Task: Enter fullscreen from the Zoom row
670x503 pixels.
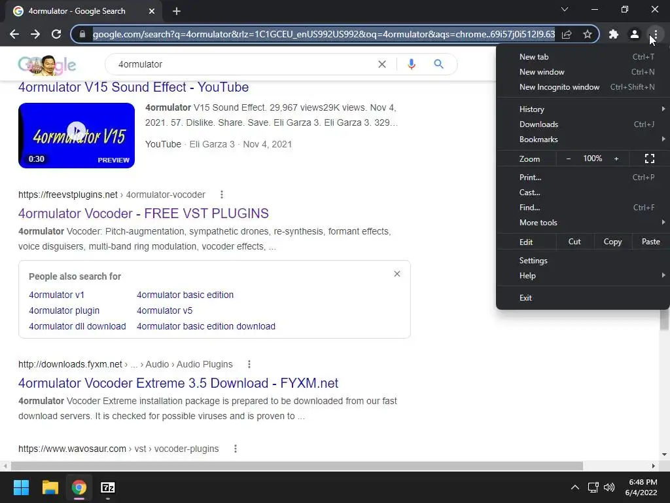Action: tap(650, 158)
